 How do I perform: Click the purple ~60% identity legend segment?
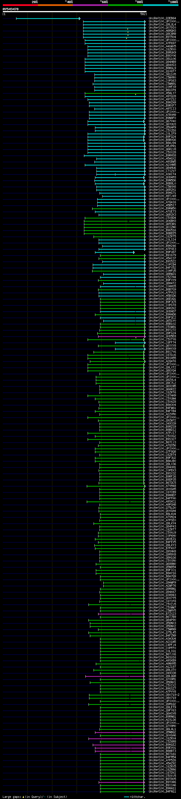pyautogui.click(x=91, y=5)
